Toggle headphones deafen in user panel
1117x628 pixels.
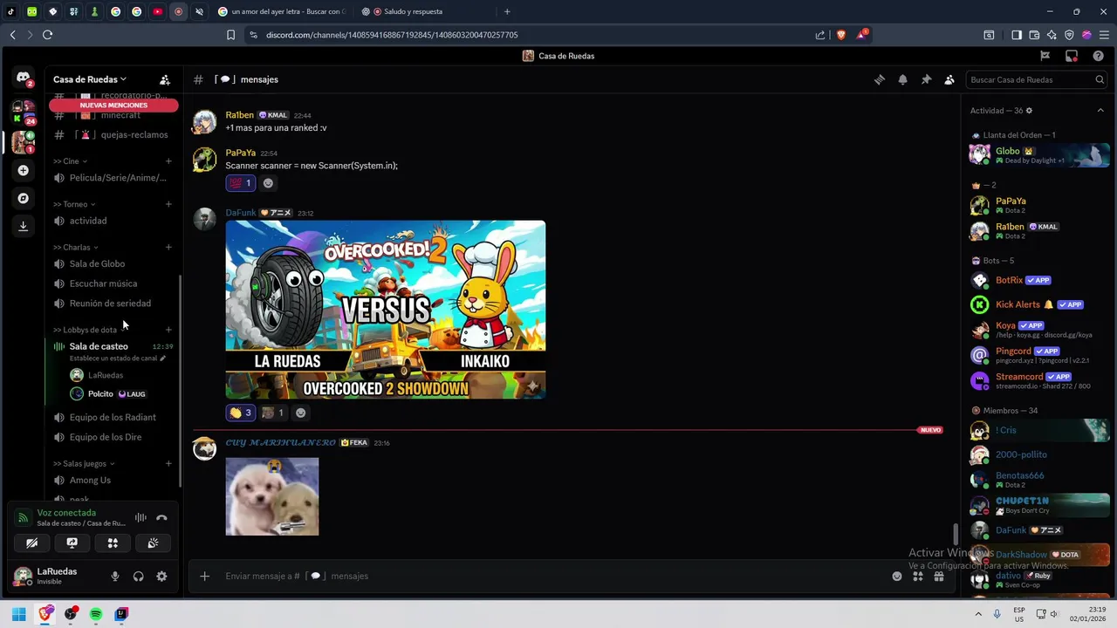coord(138,577)
